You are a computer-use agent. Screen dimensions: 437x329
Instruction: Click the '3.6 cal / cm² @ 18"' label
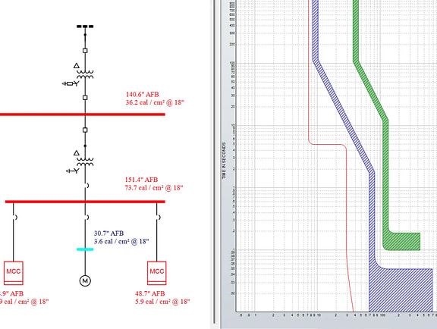(121, 241)
